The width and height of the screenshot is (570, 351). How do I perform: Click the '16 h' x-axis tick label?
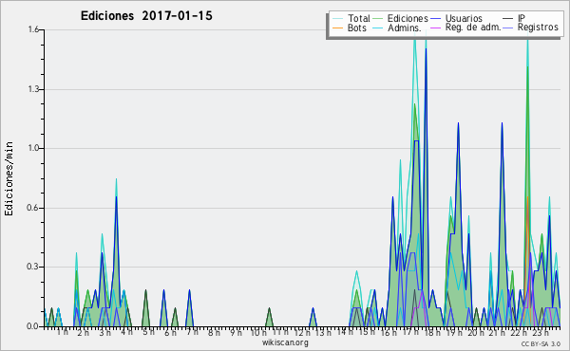(x=389, y=332)
